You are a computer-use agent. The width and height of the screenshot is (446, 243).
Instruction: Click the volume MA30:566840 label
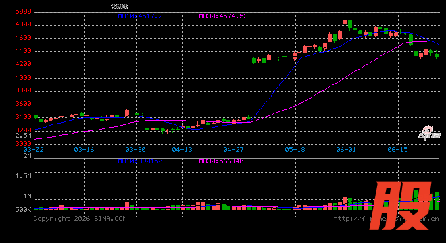pyautogui.click(x=221, y=161)
